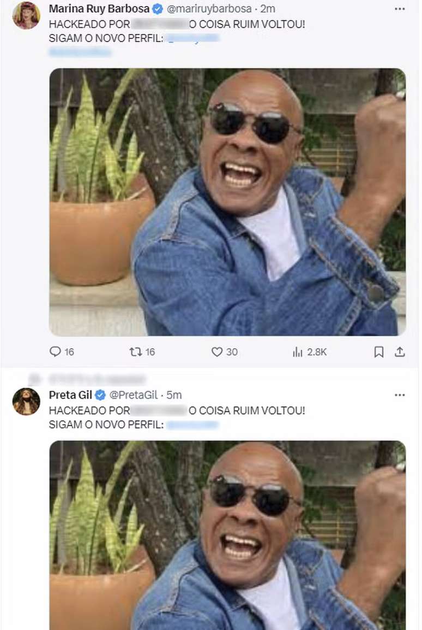Bookmark Marina Ruy Barbosa's tweet
Screen dimensions: 422x630
[379, 352]
